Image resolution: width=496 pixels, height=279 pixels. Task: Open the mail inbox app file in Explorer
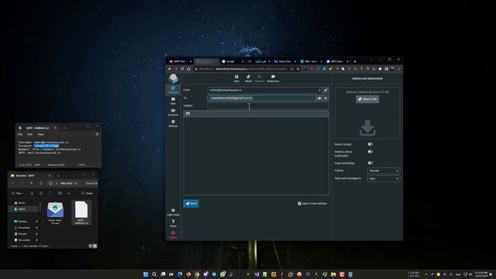tap(55, 213)
